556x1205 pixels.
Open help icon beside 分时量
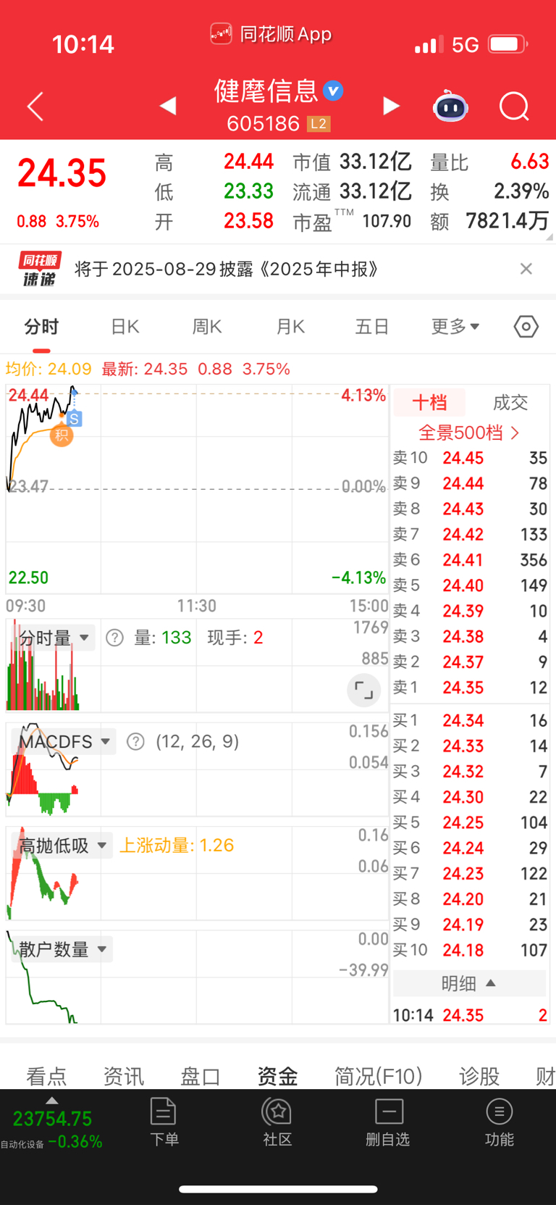(x=114, y=638)
